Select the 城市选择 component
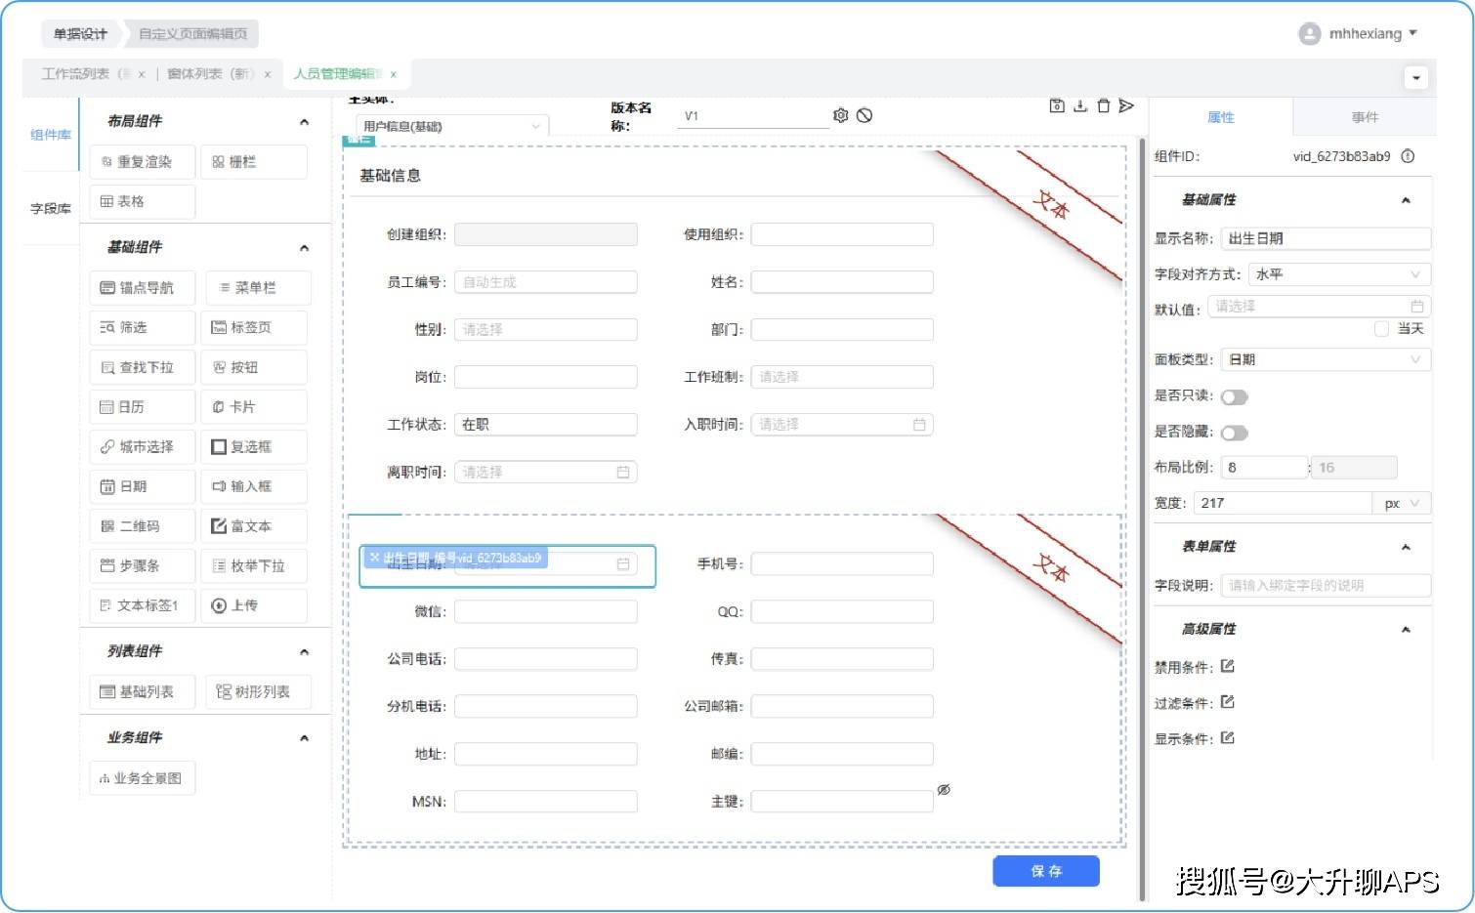This screenshot has width=1475, height=913. pyautogui.click(x=143, y=447)
